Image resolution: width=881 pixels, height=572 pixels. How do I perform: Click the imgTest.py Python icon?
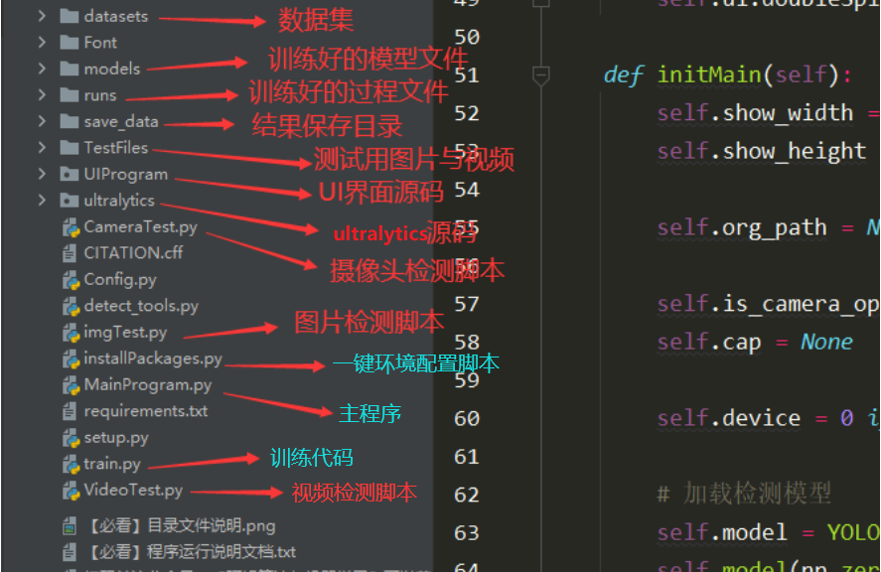click(x=70, y=332)
